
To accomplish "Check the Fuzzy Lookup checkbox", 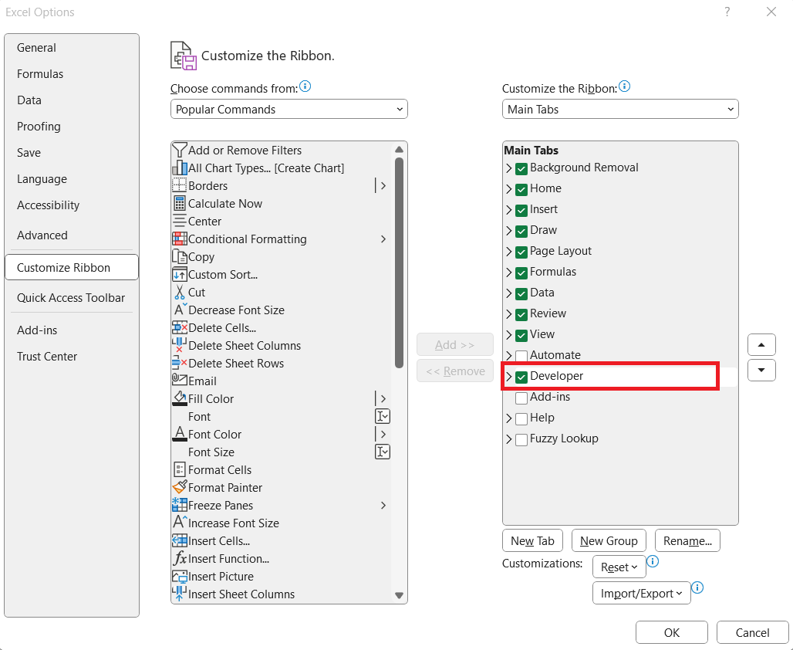I will click(x=521, y=439).
